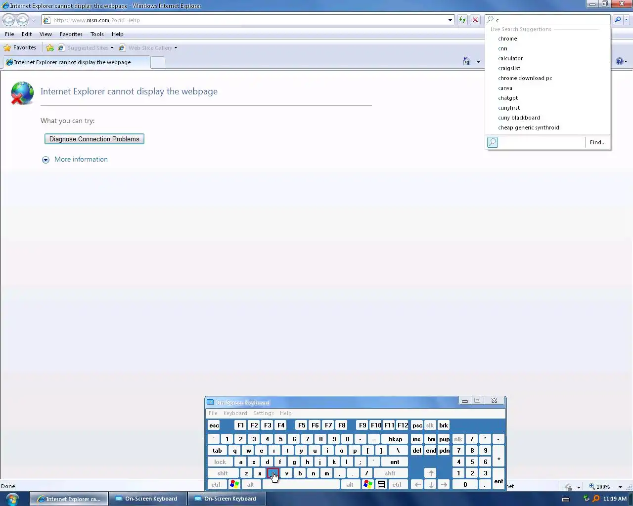
Task: Open Home button dropdown arrow
Action: coord(478,62)
